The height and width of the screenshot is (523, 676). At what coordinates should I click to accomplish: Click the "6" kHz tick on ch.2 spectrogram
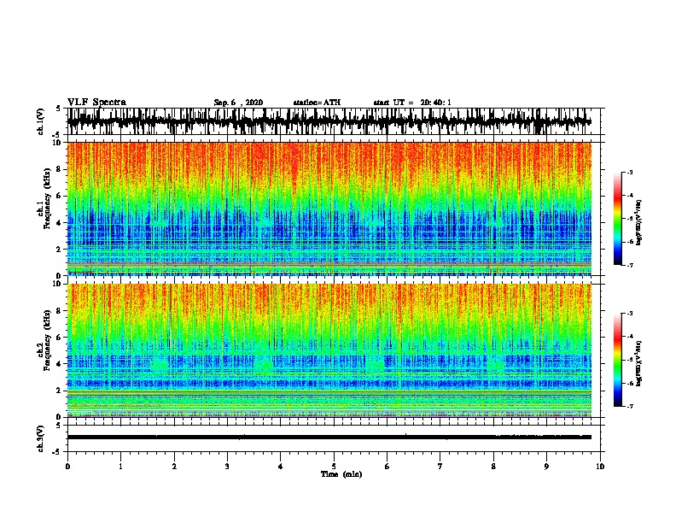coord(59,338)
